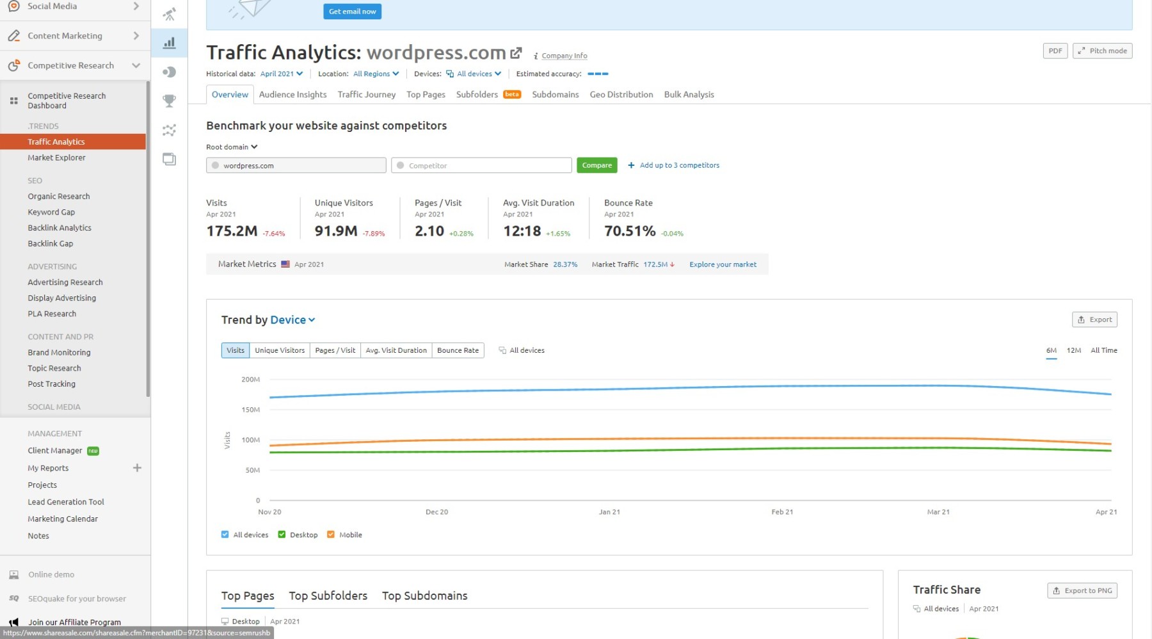Open Keyword Gap in the SEO sidebar
The width and height of the screenshot is (1152, 639).
51,212
